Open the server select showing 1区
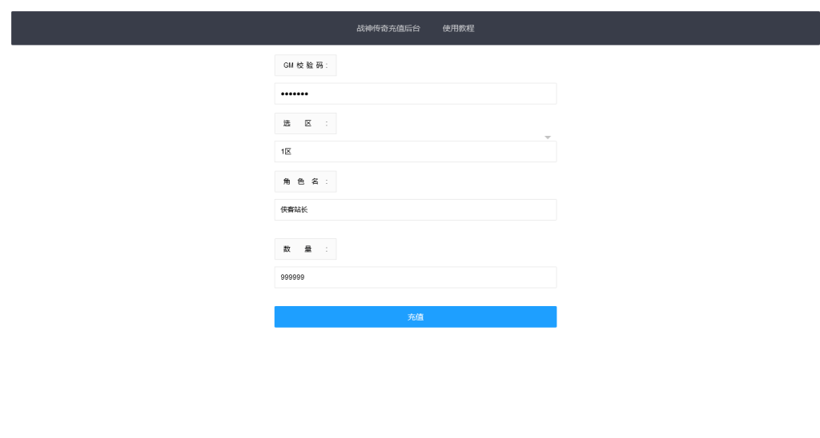Viewport: 820px width, 438px height. click(415, 152)
